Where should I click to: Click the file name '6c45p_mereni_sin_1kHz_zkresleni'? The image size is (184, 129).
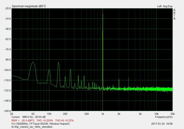32,127
